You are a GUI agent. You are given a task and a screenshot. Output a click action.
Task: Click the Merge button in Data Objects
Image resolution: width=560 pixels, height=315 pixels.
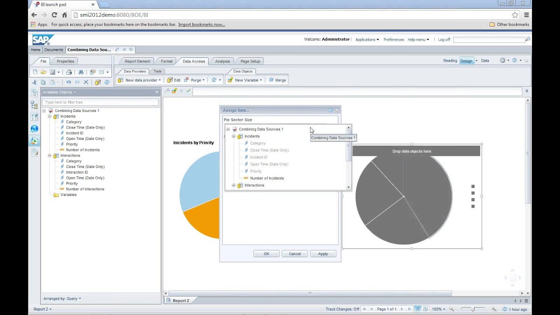pyautogui.click(x=277, y=80)
